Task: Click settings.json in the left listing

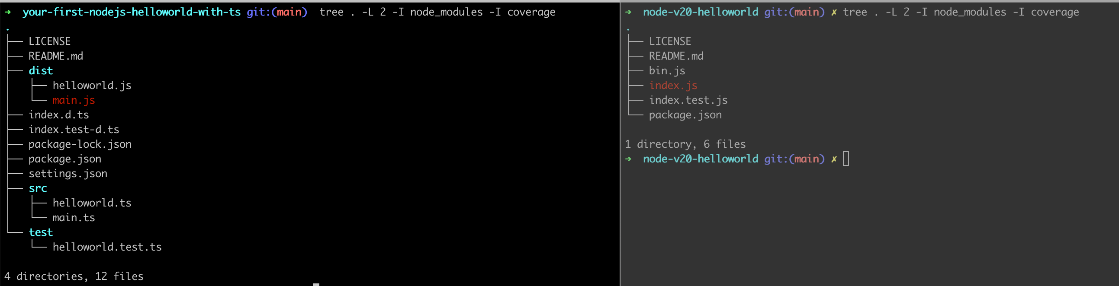Action: [x=68, y=174]
